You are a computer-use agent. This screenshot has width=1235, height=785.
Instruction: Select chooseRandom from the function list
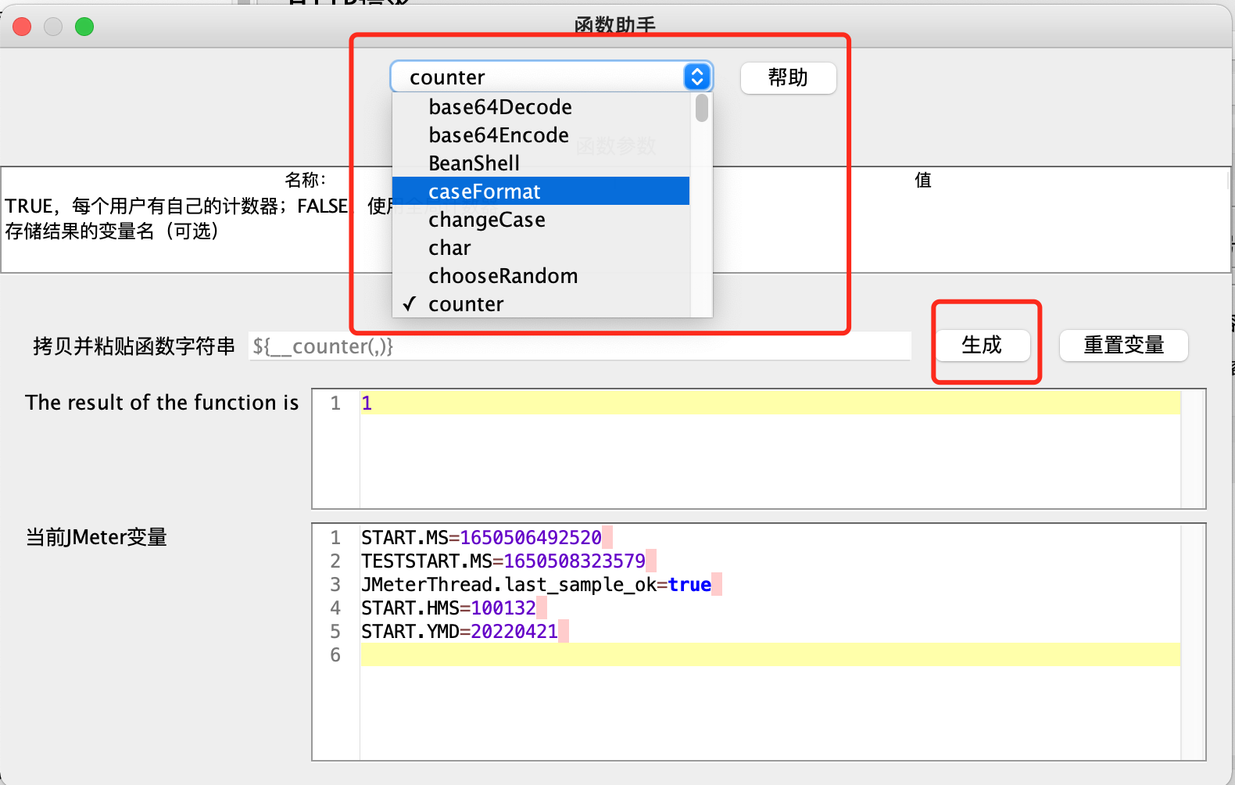(x=541, y=276)
